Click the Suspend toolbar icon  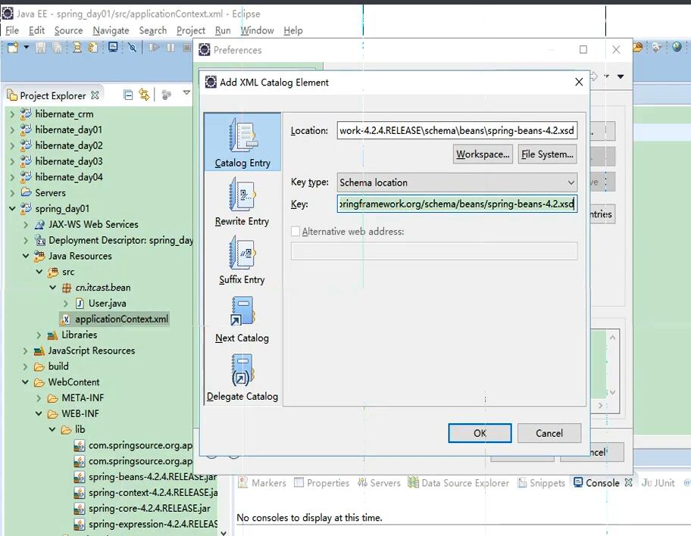(170, 47)
